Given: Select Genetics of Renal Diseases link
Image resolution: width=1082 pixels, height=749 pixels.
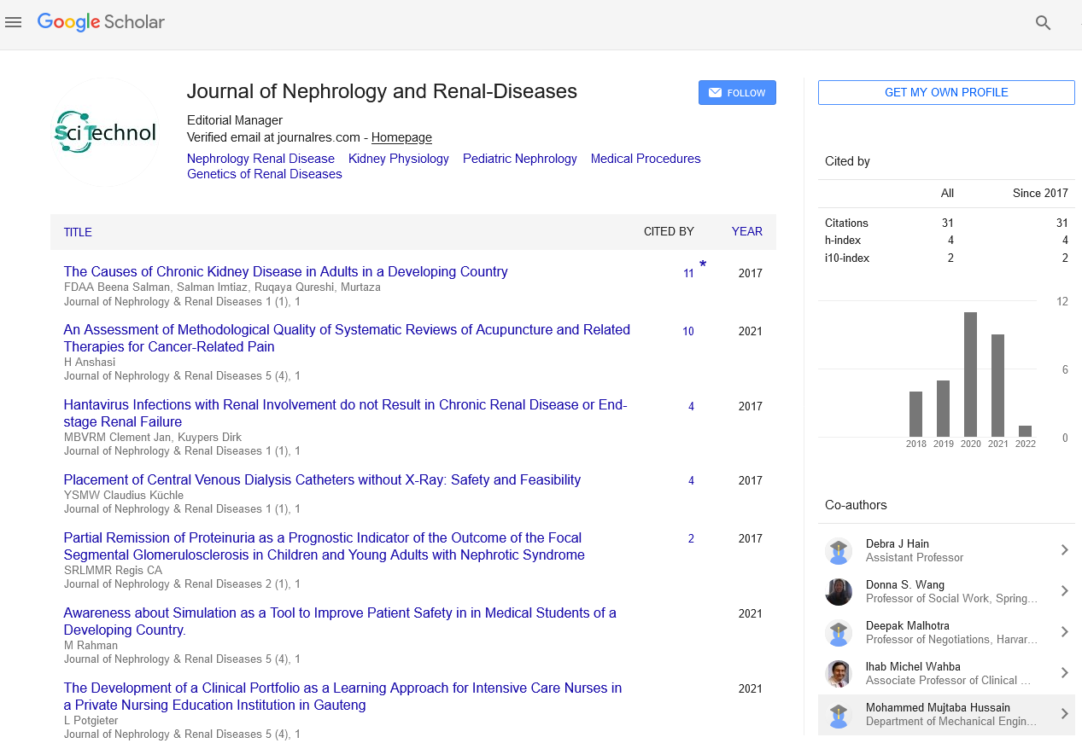Looking at the screenshot, I should pos(265,174).
